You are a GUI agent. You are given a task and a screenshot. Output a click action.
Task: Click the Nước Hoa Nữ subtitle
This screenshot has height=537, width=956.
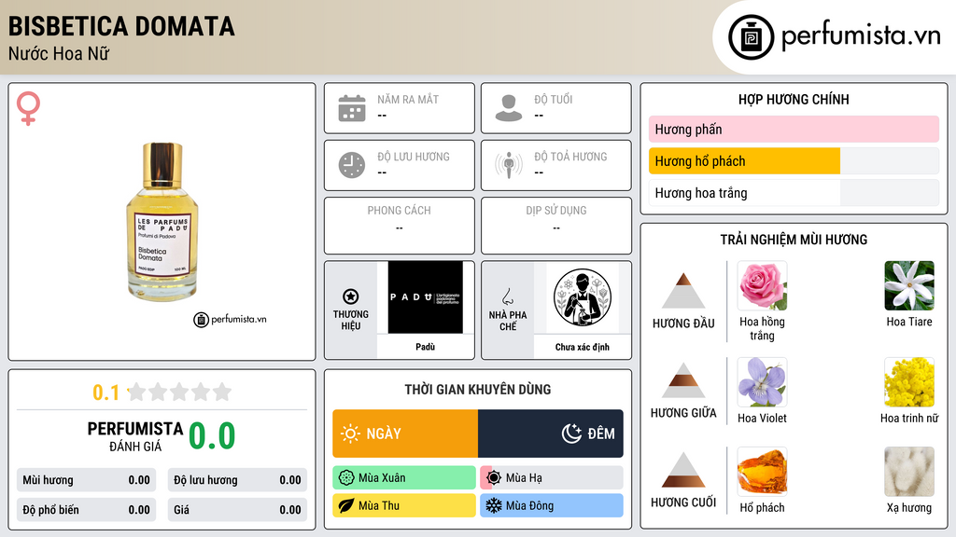(x=59, y=54)
